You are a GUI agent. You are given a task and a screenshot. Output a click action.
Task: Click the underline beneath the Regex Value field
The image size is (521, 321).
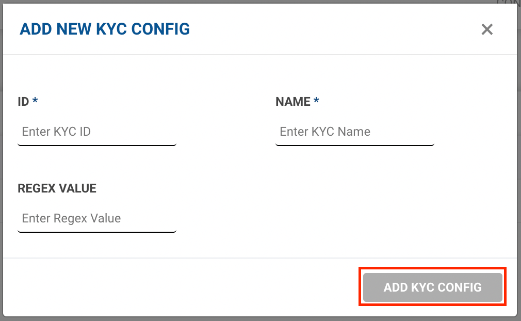click(x=97, y=232)
